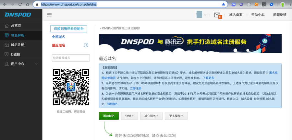This screenshot has height=140, width=292.
Task: Open the blue circular extension icon
Action: pos(271,4)
